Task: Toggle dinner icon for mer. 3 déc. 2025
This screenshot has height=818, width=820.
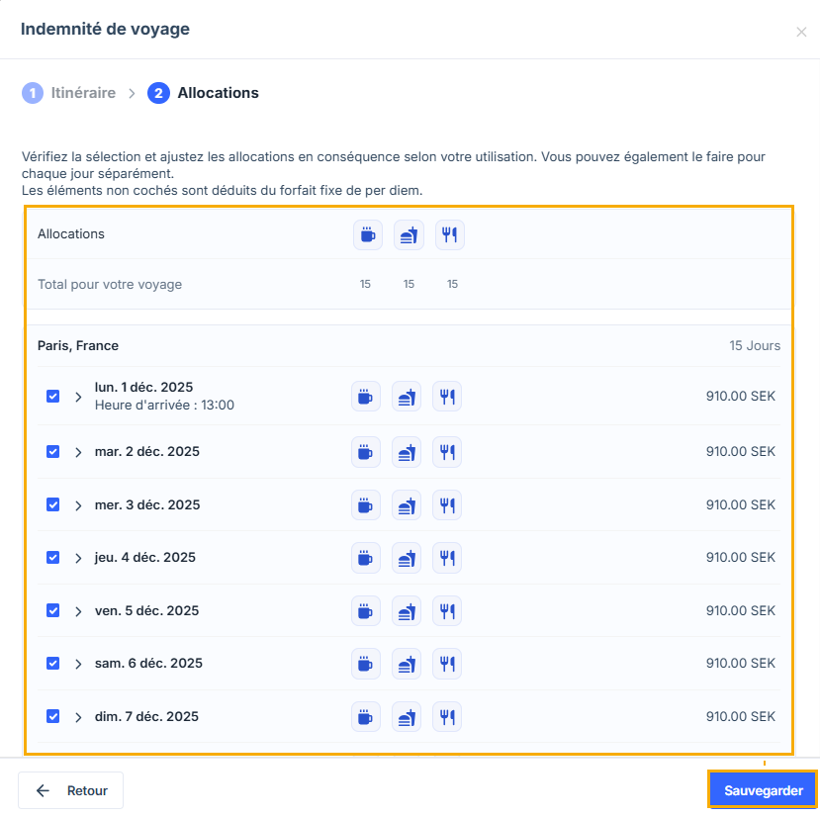Action: 447,504
